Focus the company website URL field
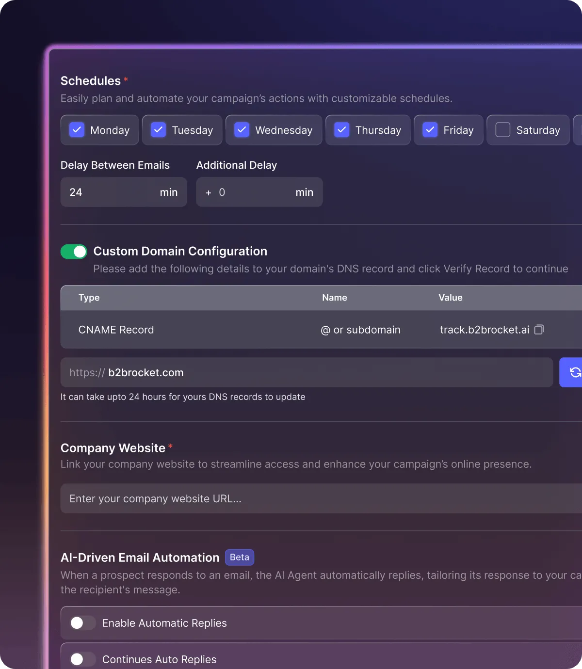The image size is (582, 669). click(291, 498)
